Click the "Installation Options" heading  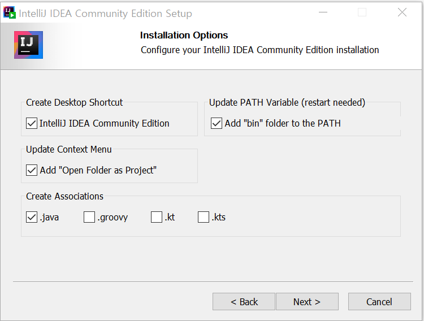click(184, 36)
